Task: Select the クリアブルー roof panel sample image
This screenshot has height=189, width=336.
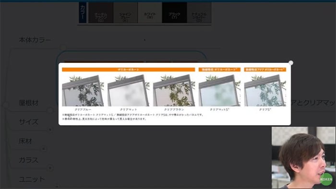Action: (83, 90)
